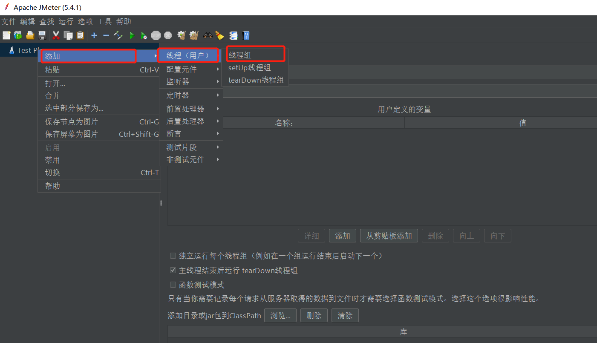Expand 线程（用户）submenu
Screen dimensions: 597x343
[x=191, y=55]
